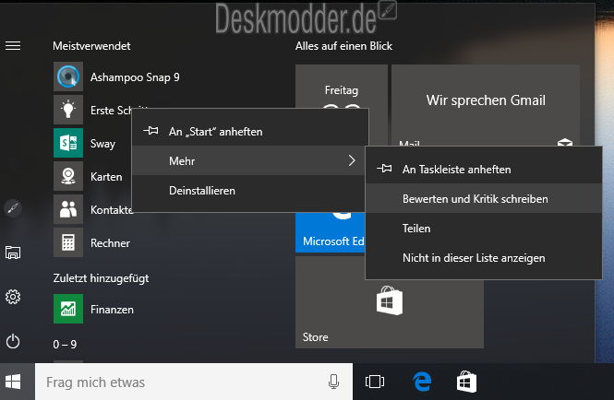Screen dimensions: 614x400
Task: Open the Microsoft Edge tile
Action: pyautogui.click(x=331, y=232)
